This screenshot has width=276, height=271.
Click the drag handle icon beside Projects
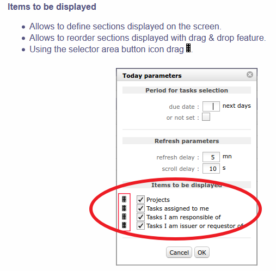point(124,199)
